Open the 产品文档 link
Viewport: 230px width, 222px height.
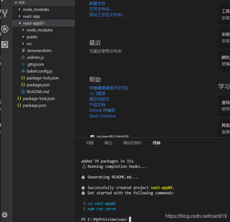click(97, 105)
